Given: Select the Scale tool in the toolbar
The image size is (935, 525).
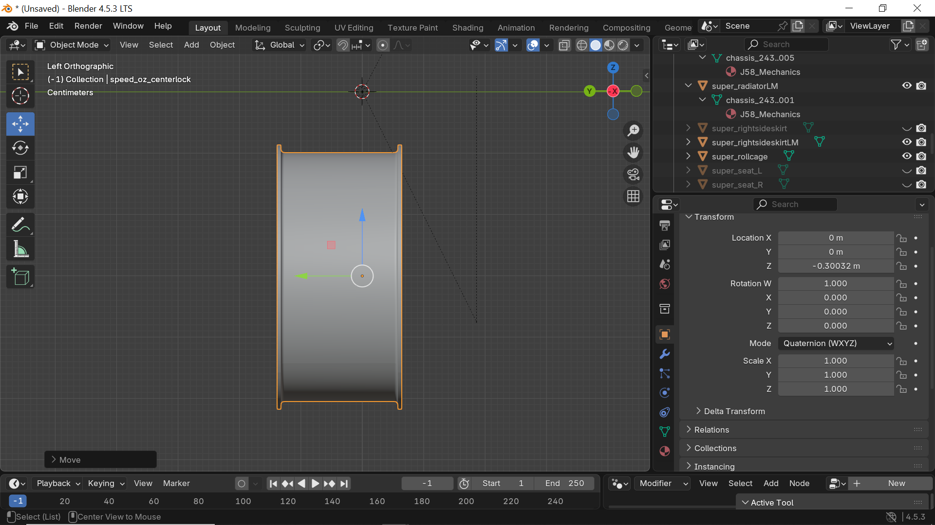Looking at the screenshot, I should pos(20,173).
